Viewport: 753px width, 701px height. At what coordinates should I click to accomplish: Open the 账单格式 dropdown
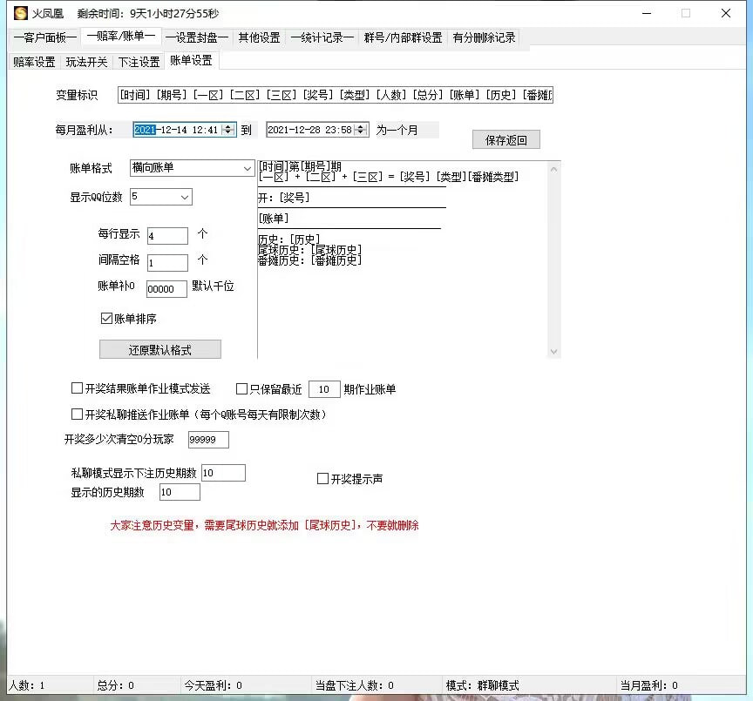(x=247, y=168)
